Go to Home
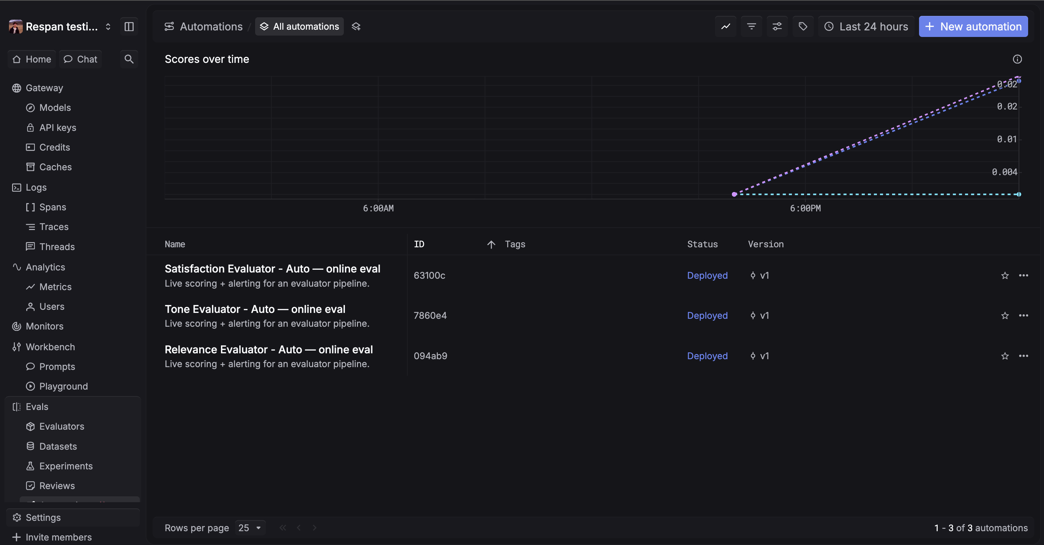1044x545 pixels. tap(32, 59)
